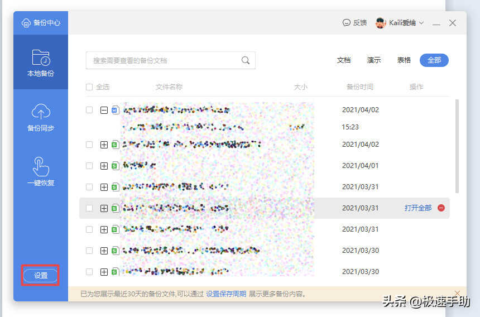The image size is (480, 317).
Task: Click 打开全部 open all link
Action: (418, 208)
